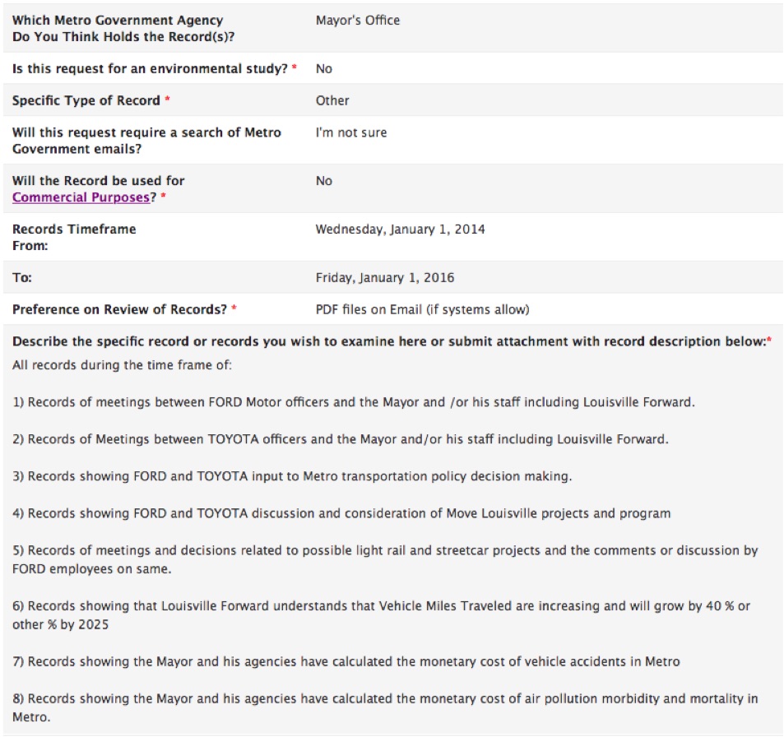
Task: Click item 6 about Vehicle Miles Traveled
Action: pos(381,615)
